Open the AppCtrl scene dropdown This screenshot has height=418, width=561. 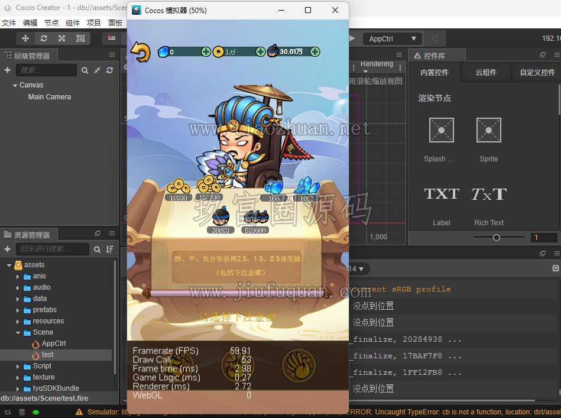point(393,38)
